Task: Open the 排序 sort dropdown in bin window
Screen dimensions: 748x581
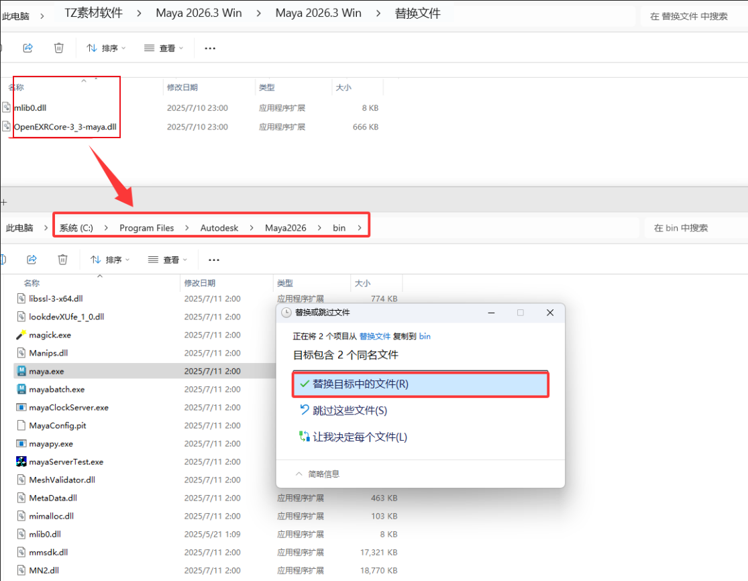Action: pos(110,260)
